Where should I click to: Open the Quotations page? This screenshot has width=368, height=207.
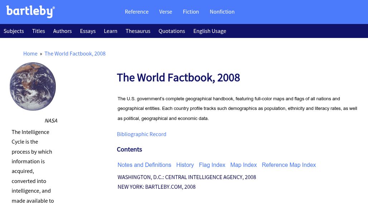tap(171, 31)
